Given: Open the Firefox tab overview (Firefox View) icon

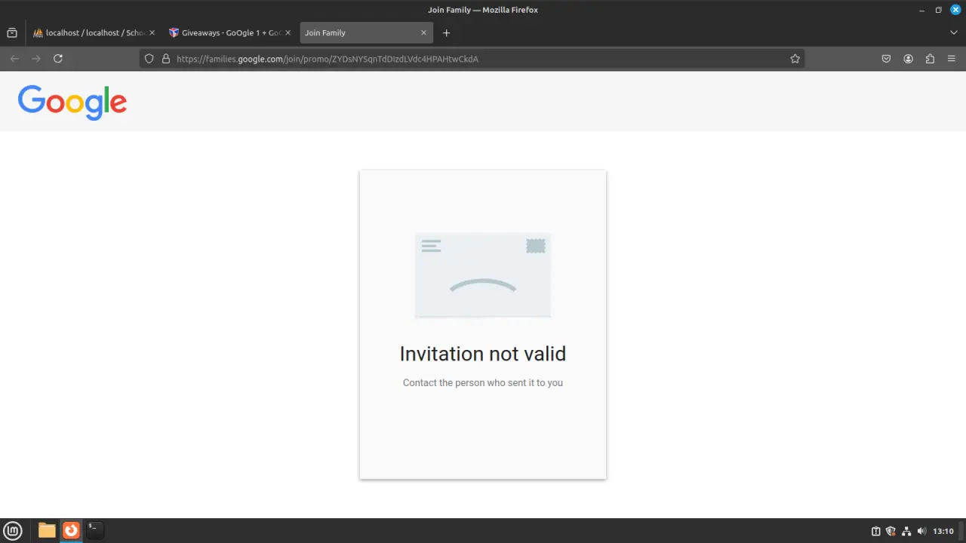Looking at the screenshot, I should (x=12, y=33).
